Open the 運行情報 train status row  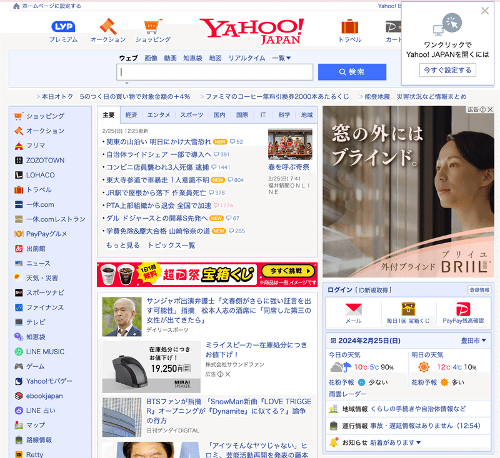[408, 426]
